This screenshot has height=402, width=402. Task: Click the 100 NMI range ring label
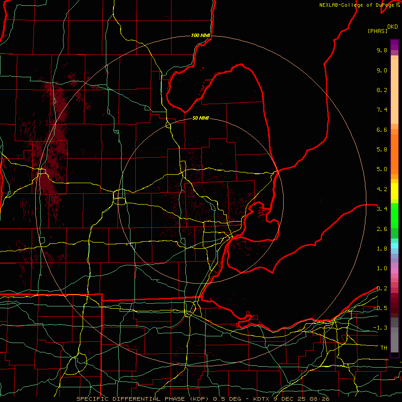201,35
